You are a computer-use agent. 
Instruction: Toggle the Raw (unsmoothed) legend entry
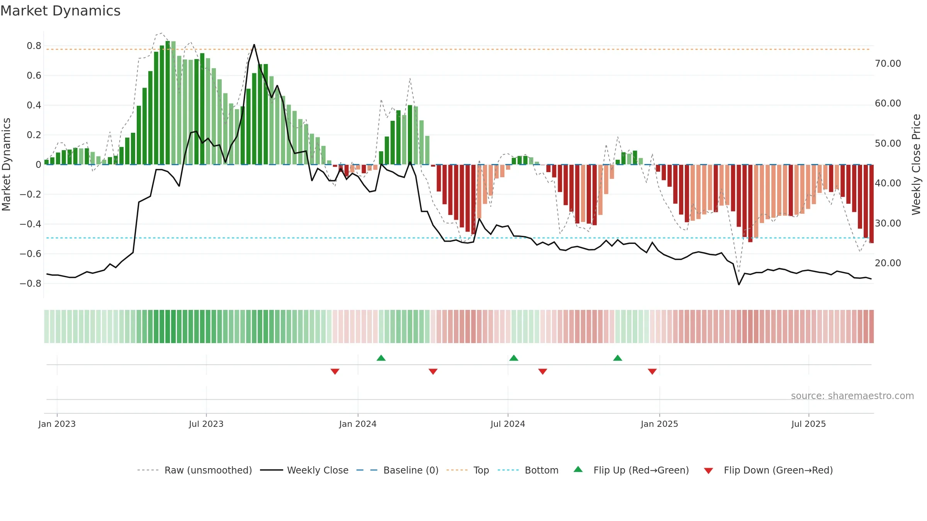[195, 470]
